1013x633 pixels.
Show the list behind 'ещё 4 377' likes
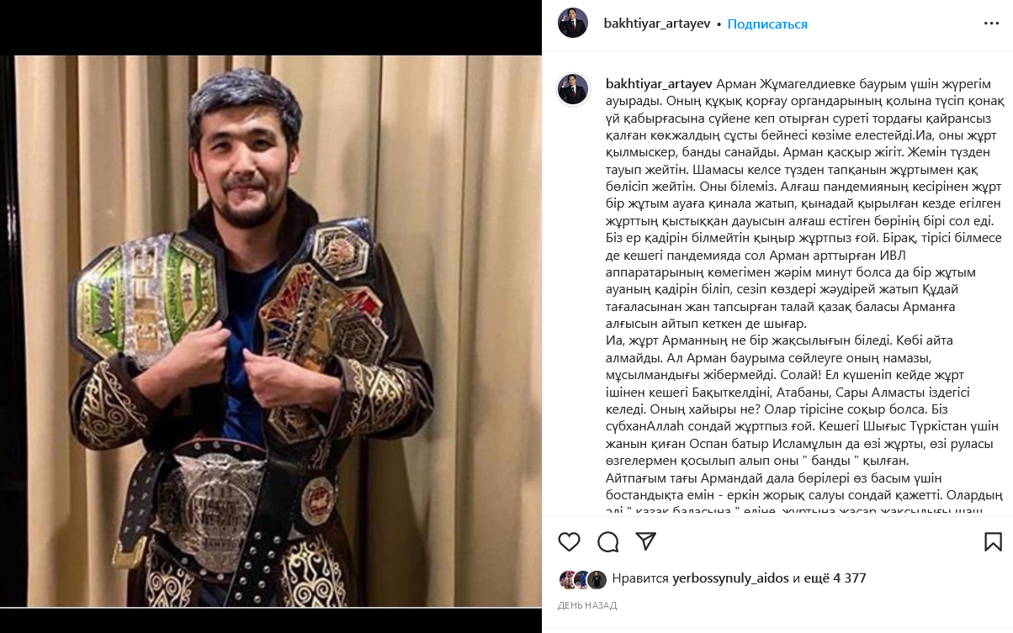[835, 578]
